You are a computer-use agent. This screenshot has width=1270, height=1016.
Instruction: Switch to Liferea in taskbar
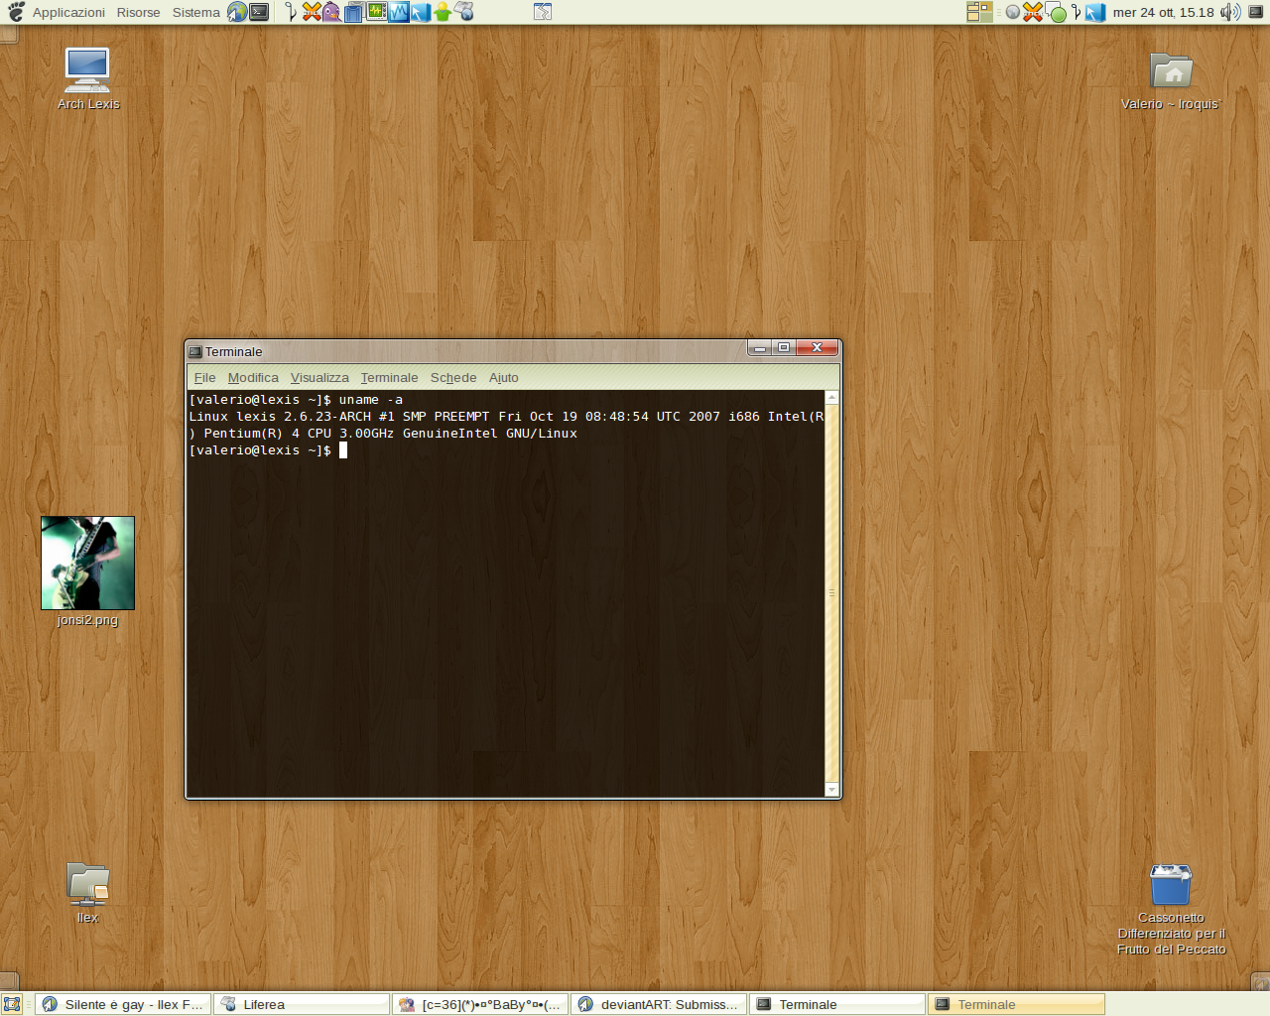[x=302, y=1004]
